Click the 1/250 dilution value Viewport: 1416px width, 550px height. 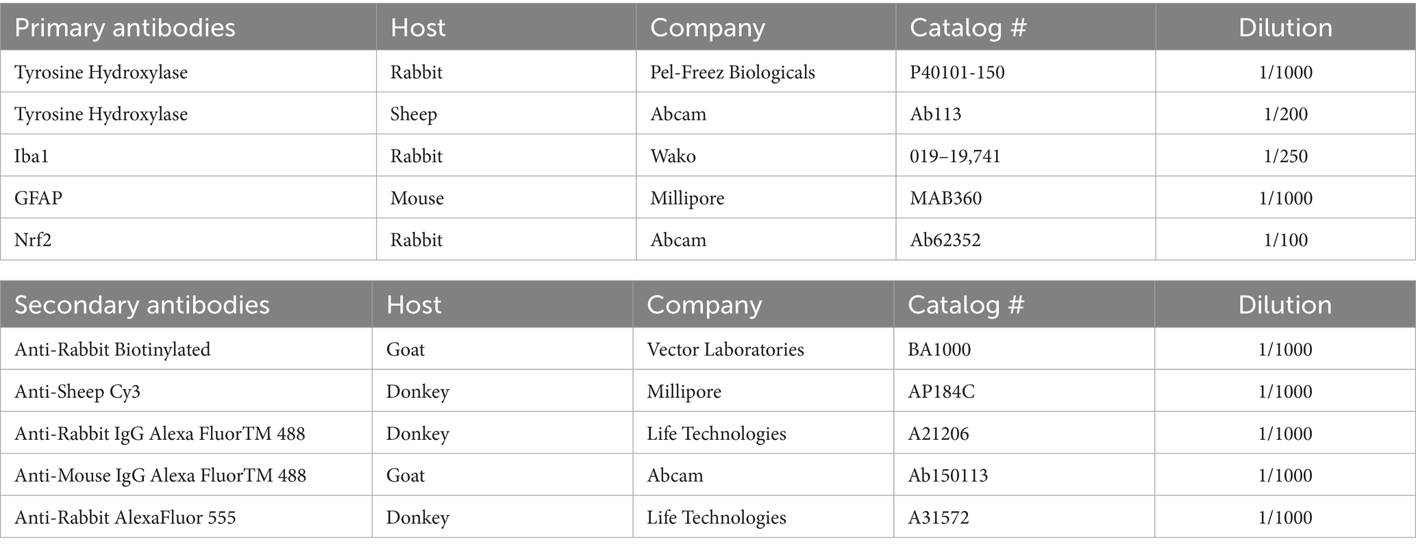tap(1285, 157)
